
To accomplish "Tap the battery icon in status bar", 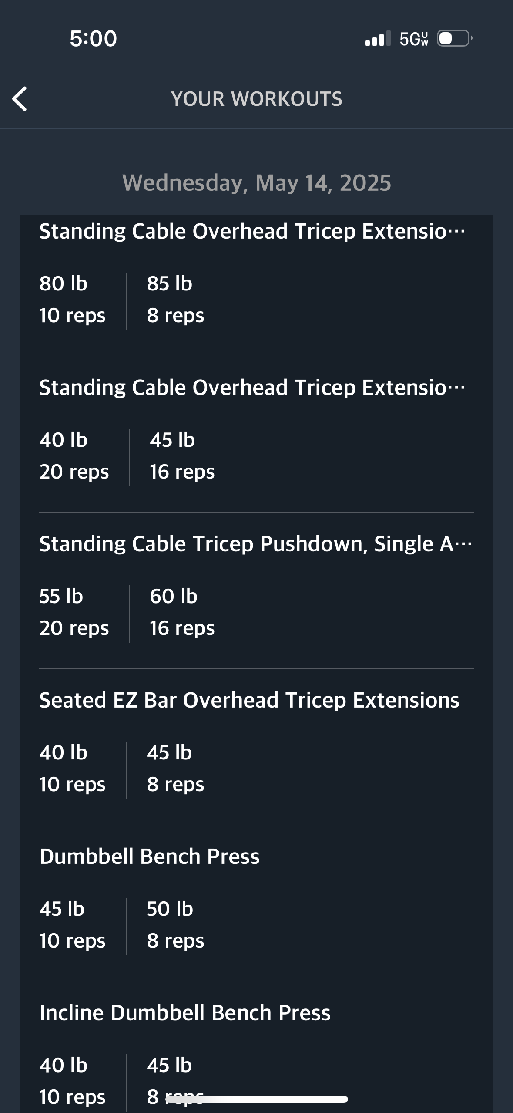I will tap(455, 38).
